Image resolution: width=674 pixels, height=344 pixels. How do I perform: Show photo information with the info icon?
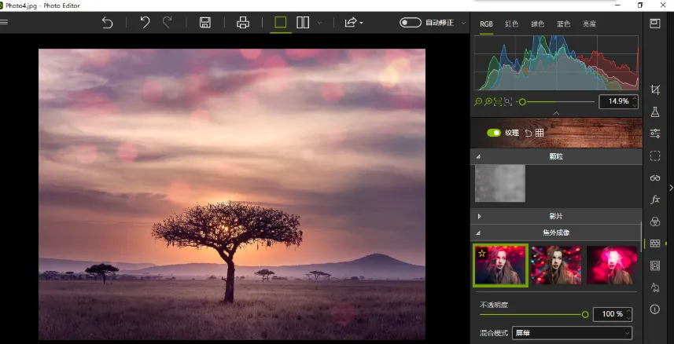click(x=654, y=309)
